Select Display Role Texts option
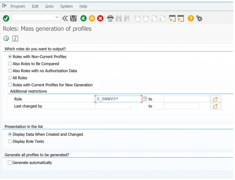 click(10, 141)
